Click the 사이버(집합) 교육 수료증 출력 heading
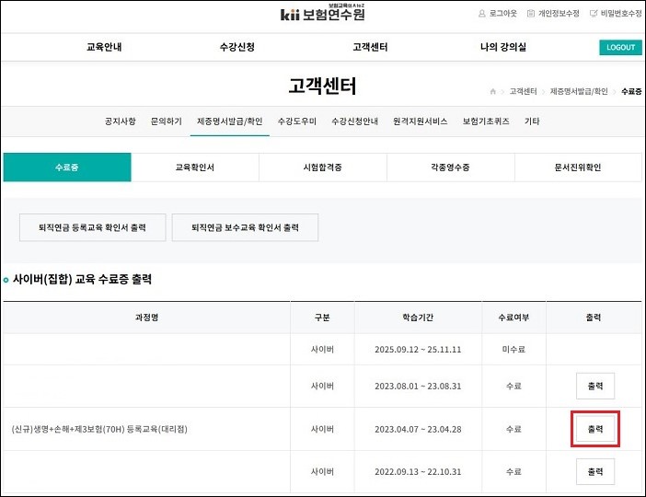 point(83,280)
